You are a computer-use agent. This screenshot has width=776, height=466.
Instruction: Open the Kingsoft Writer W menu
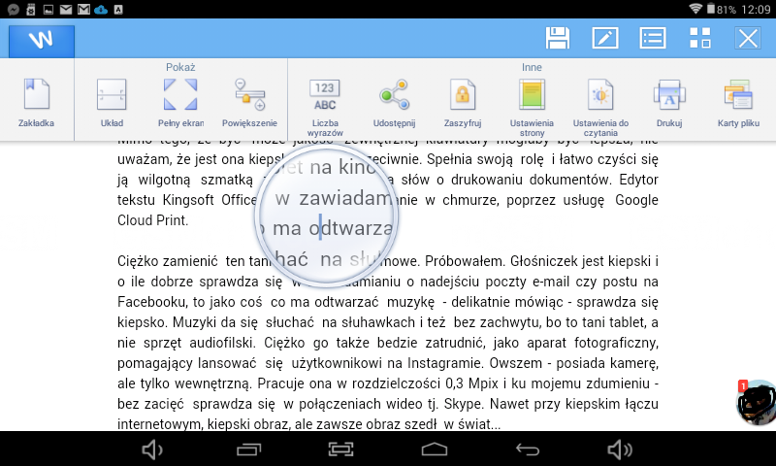click(x=41, y=40)
